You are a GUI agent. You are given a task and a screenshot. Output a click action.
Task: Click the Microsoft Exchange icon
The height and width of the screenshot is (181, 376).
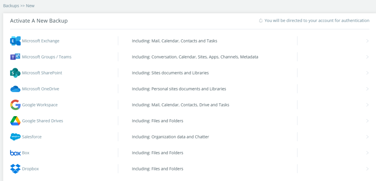pos(15,41)
